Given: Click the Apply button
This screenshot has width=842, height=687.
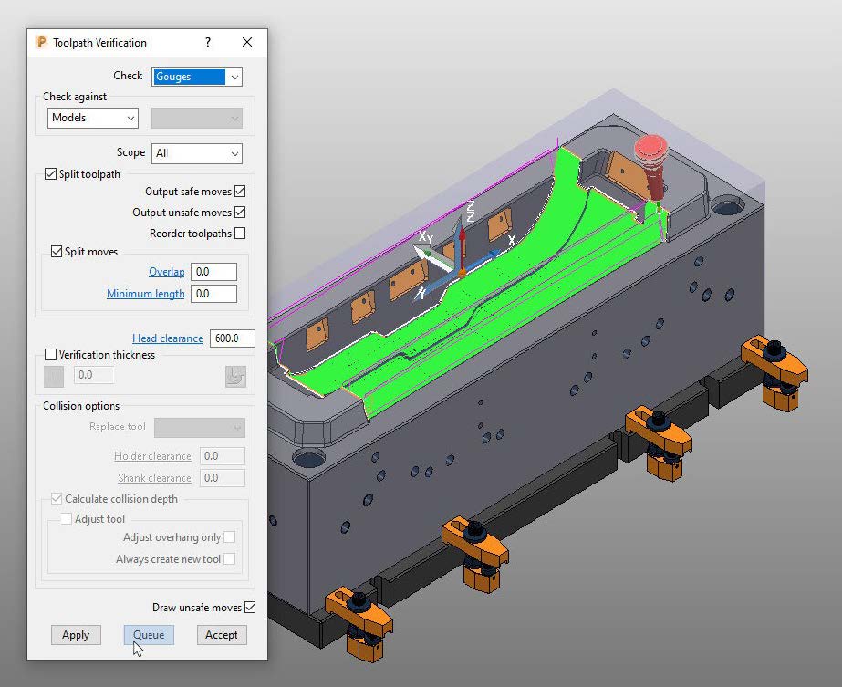Looking at the screenshot, I should (76, 635).
